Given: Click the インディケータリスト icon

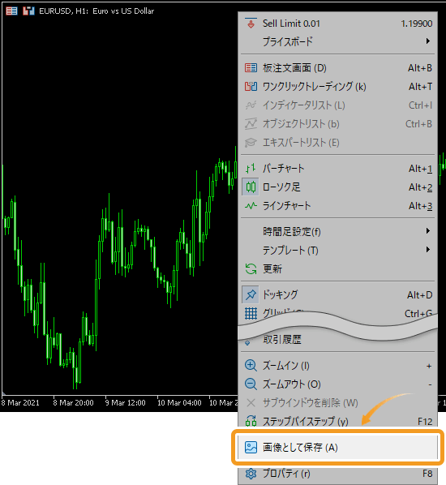Looking at the screenshot, I should click(251, 105).
